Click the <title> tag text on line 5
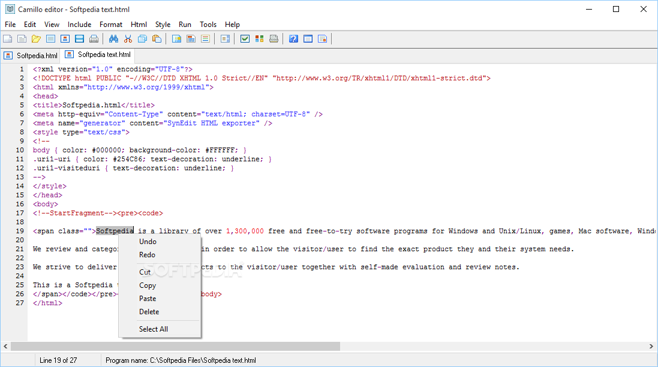 [x=47, y=106]
